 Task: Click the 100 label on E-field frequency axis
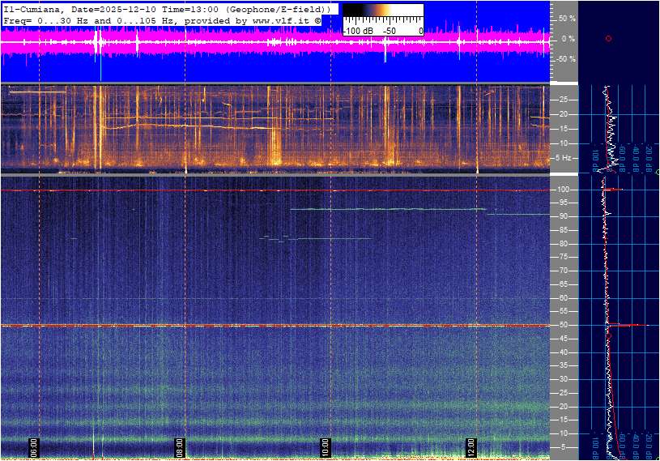[564, 190]
